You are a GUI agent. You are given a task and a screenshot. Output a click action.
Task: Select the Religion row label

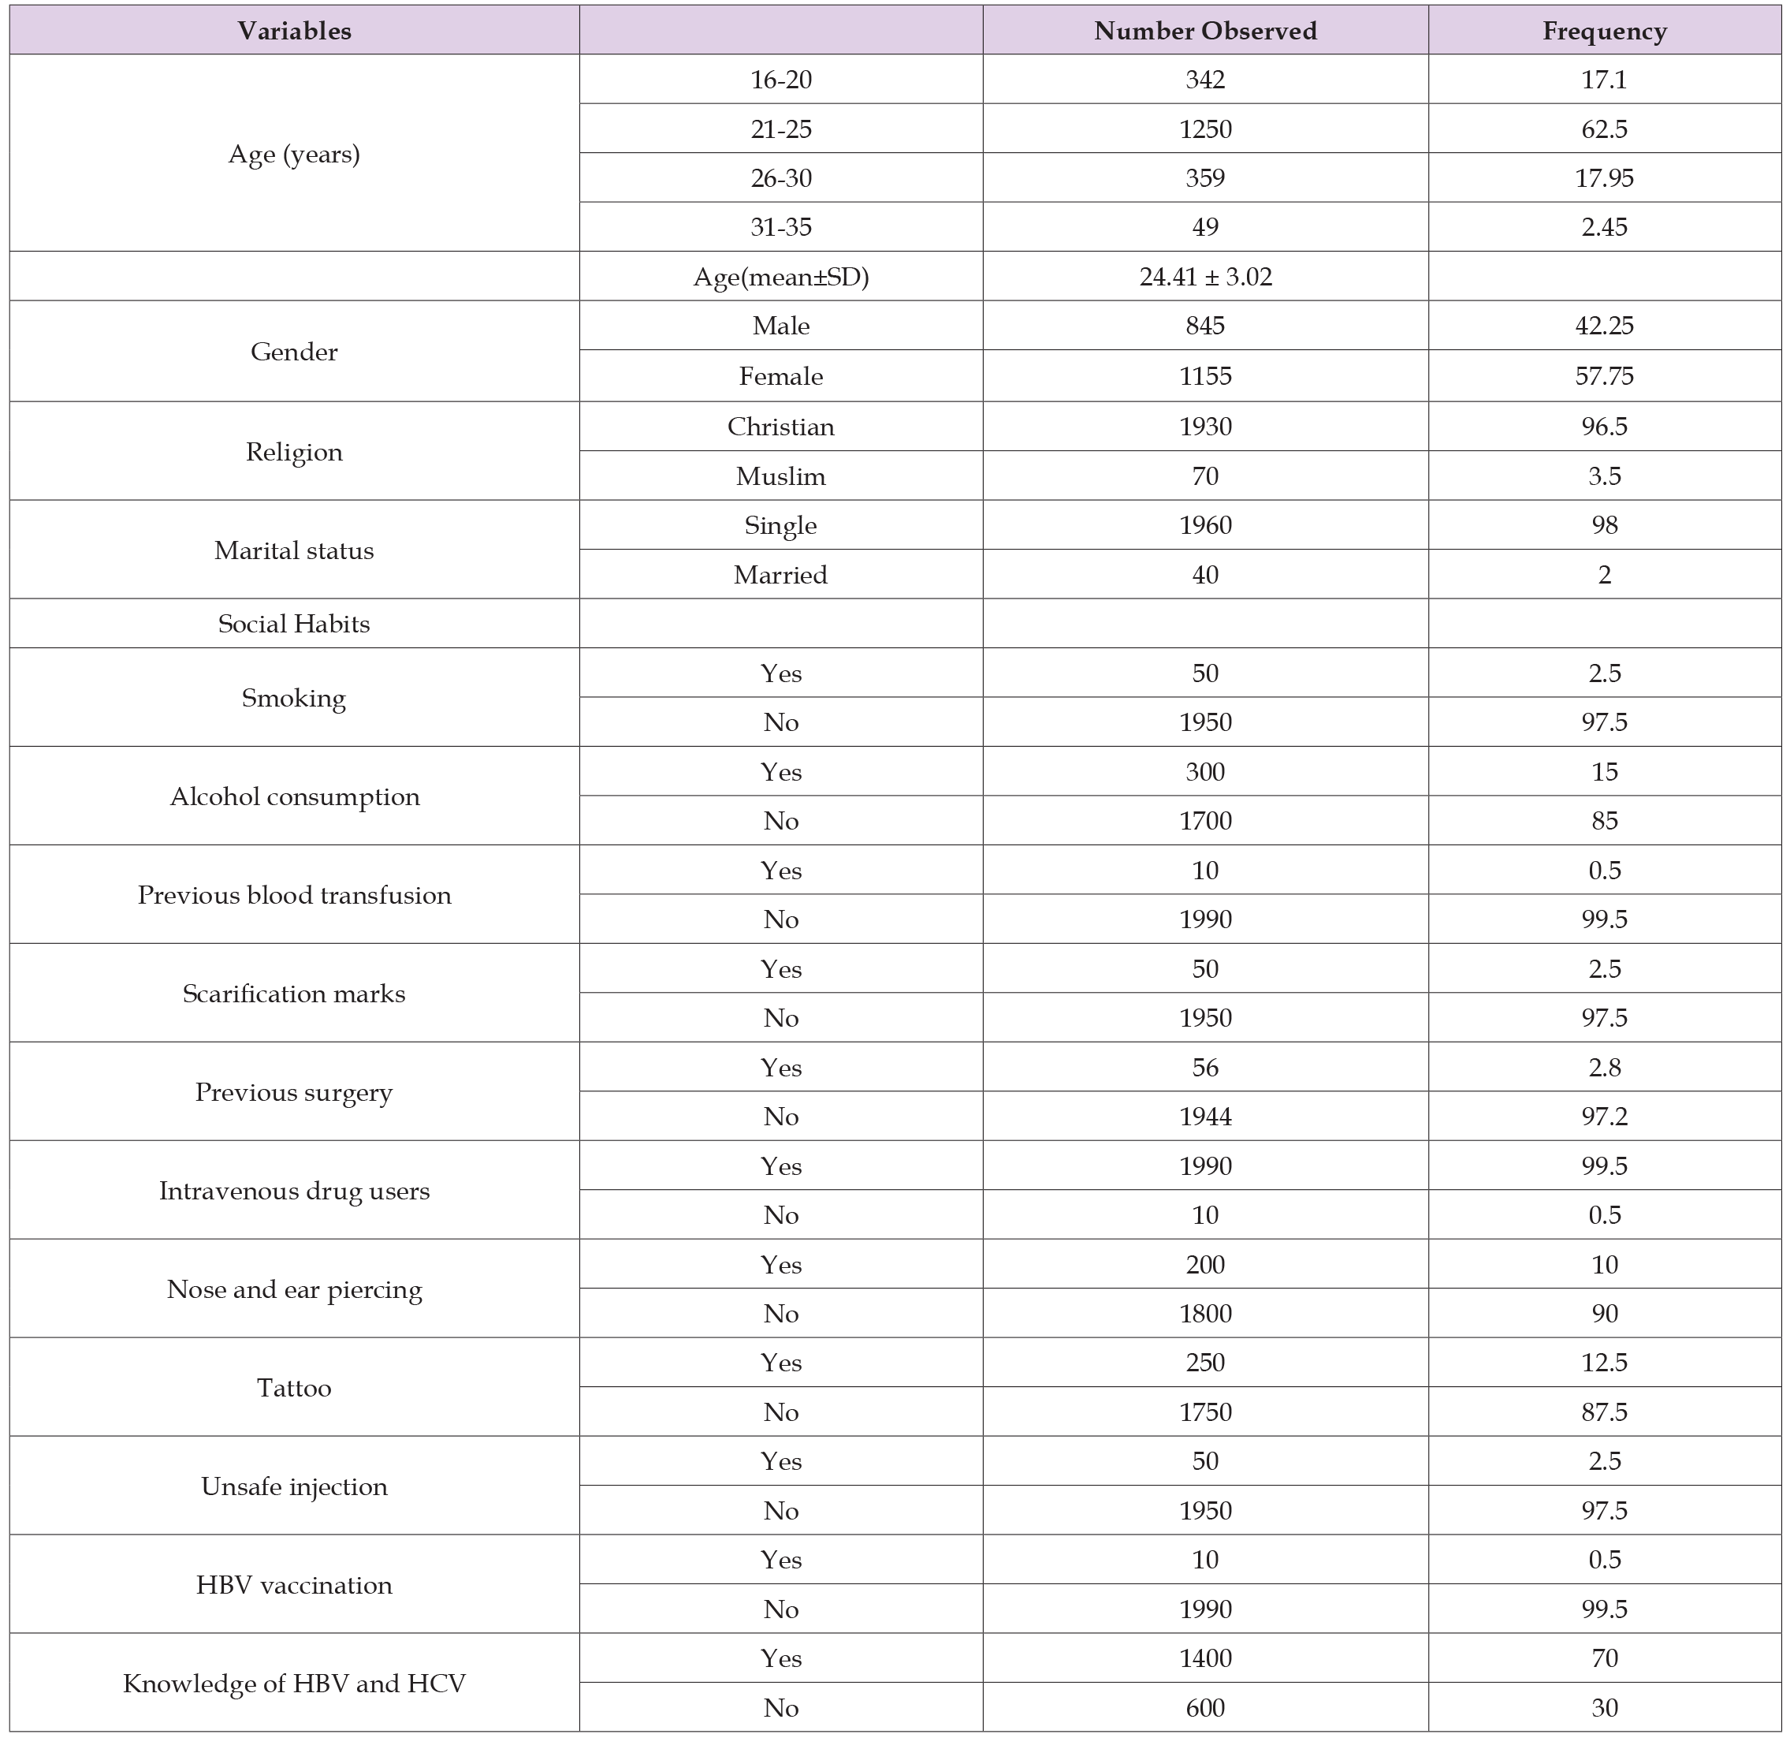point(294,452)
